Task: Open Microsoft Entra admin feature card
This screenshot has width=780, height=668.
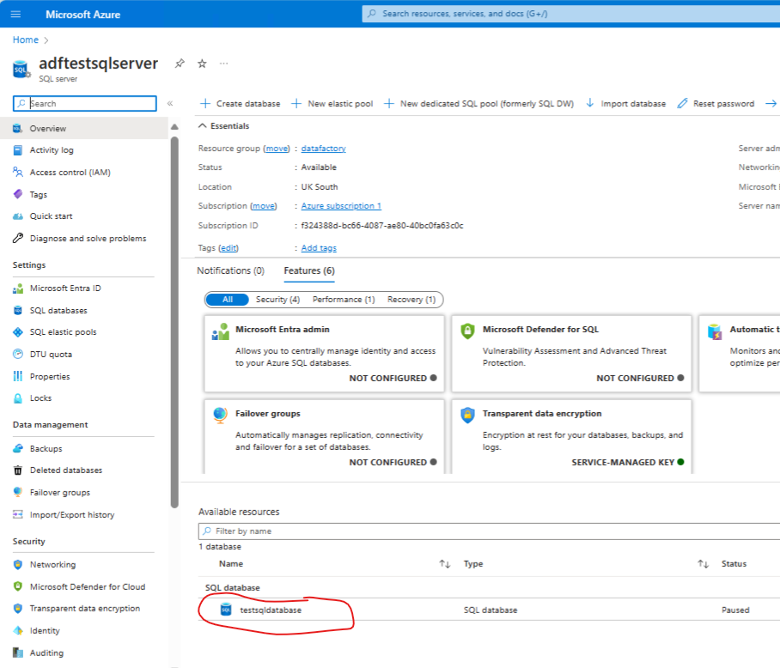Action: (324, 354)
